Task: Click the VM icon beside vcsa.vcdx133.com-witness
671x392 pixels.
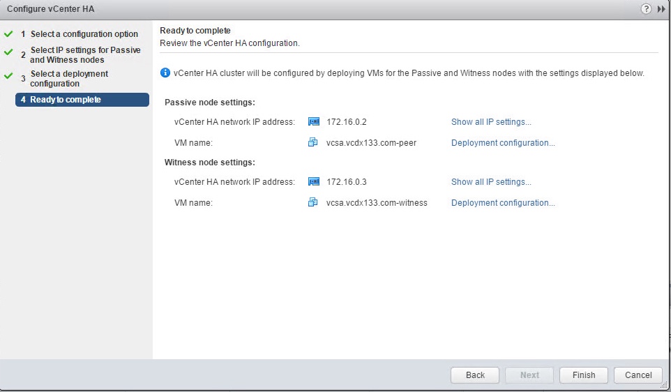Action: (x=313, y=203)
